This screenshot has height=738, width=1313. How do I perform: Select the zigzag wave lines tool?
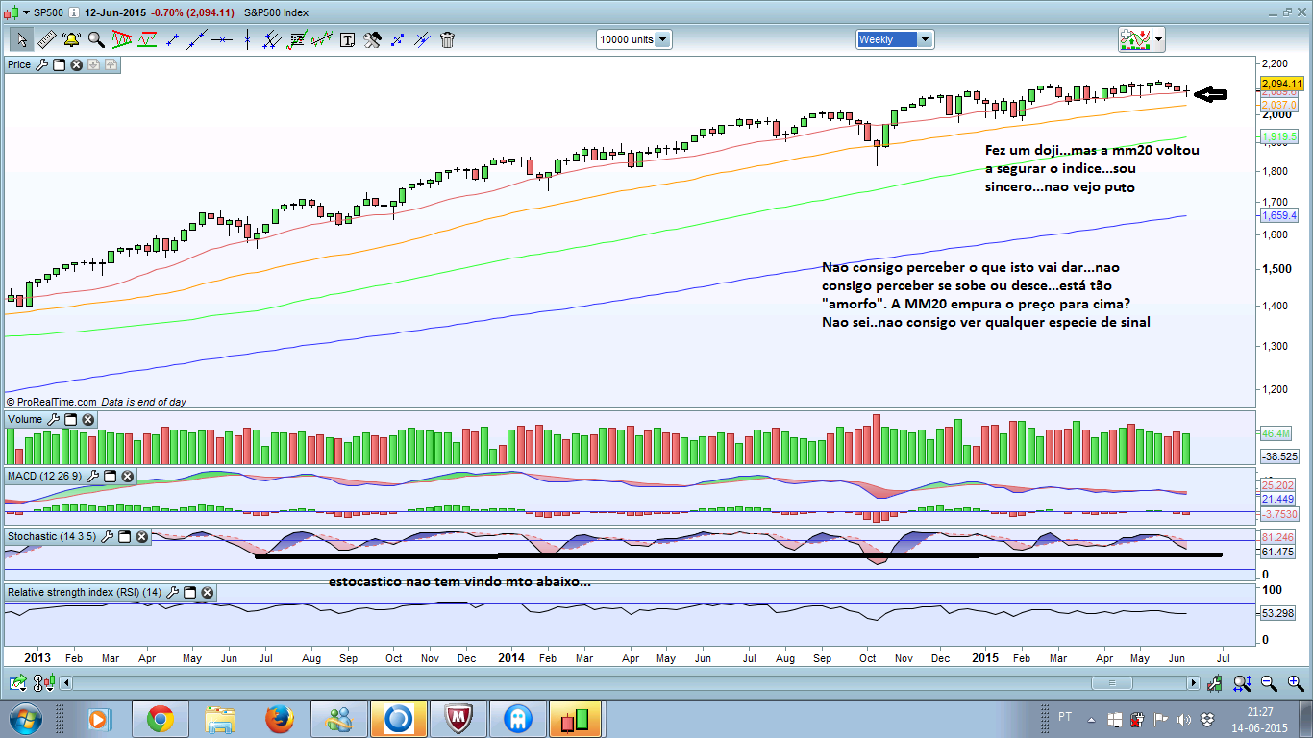[x=322, y=39]
